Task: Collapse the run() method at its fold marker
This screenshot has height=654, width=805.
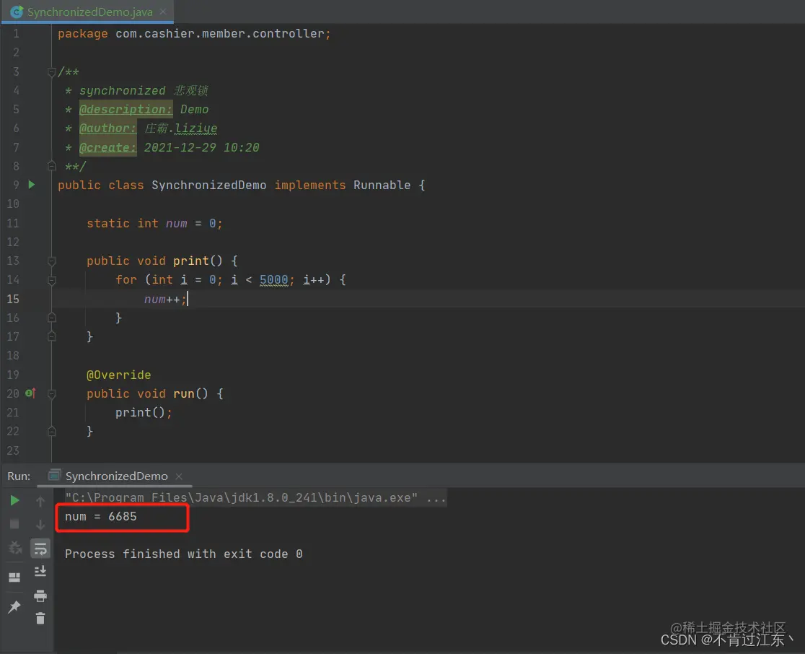Action: point(52,394)
